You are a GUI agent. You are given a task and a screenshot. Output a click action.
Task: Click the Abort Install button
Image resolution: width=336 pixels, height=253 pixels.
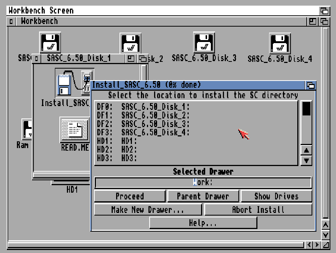click(x=258, y=210)
